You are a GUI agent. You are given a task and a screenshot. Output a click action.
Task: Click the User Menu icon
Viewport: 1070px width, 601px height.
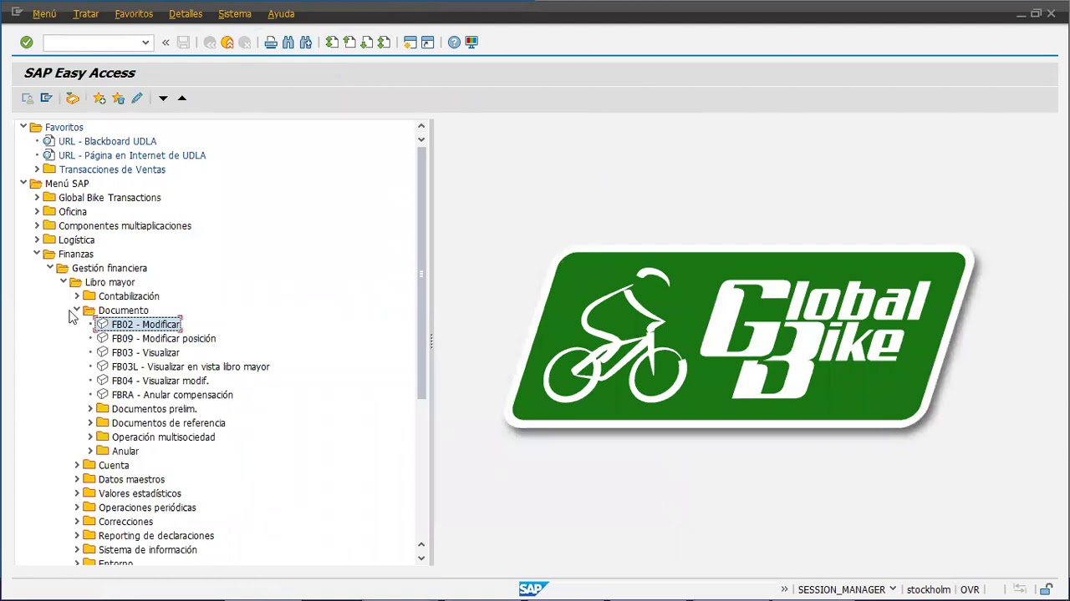[x=28, y=98]
